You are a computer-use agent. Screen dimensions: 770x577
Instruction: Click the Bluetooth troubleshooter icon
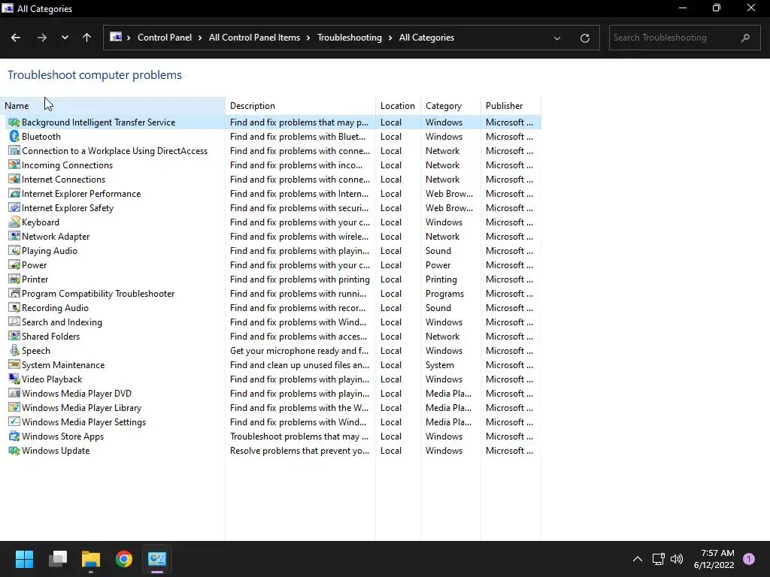14,137
